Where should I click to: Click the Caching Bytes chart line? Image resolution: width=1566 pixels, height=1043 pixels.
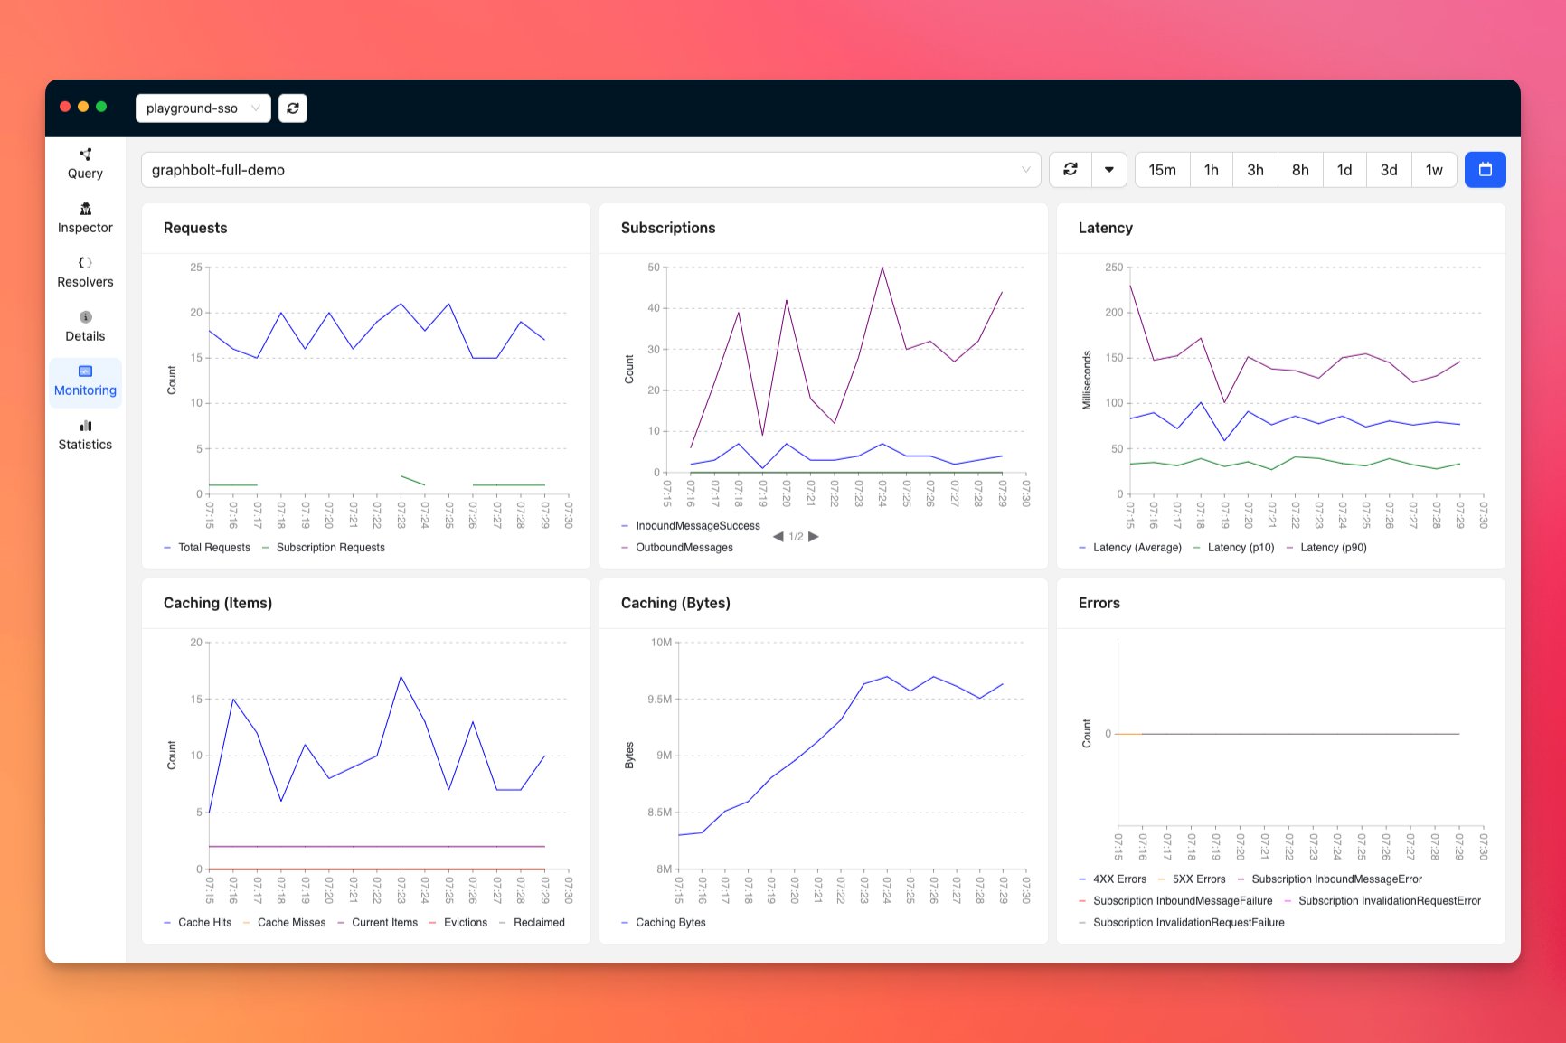(x=841, y=719)
